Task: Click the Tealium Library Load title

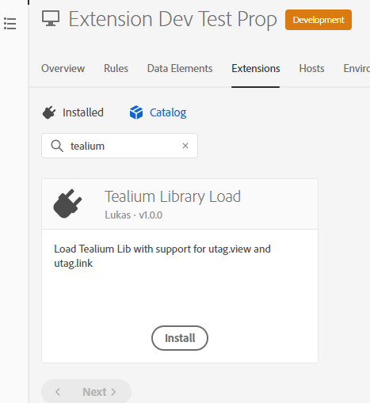Action: point(173,196)
